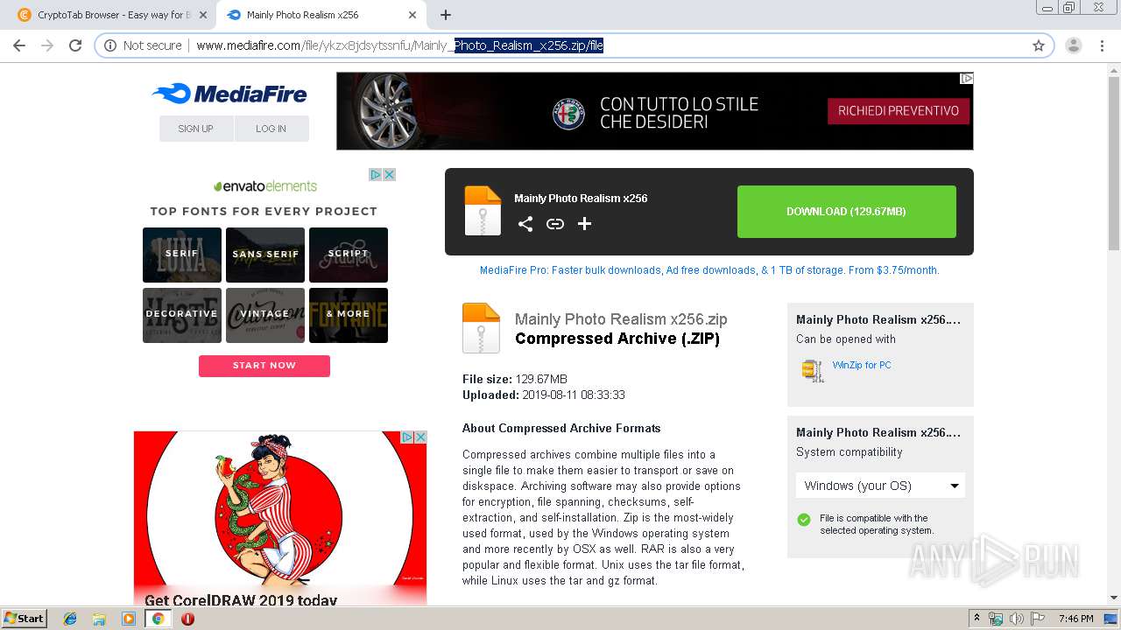
Task: Click the Mainly Photo Realism x256.zip file name
Action: click(x=621, y=319)
